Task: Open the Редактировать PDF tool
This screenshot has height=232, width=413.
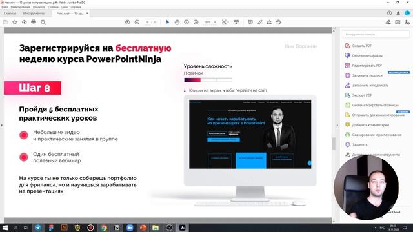Action: (x=363, y=66)
